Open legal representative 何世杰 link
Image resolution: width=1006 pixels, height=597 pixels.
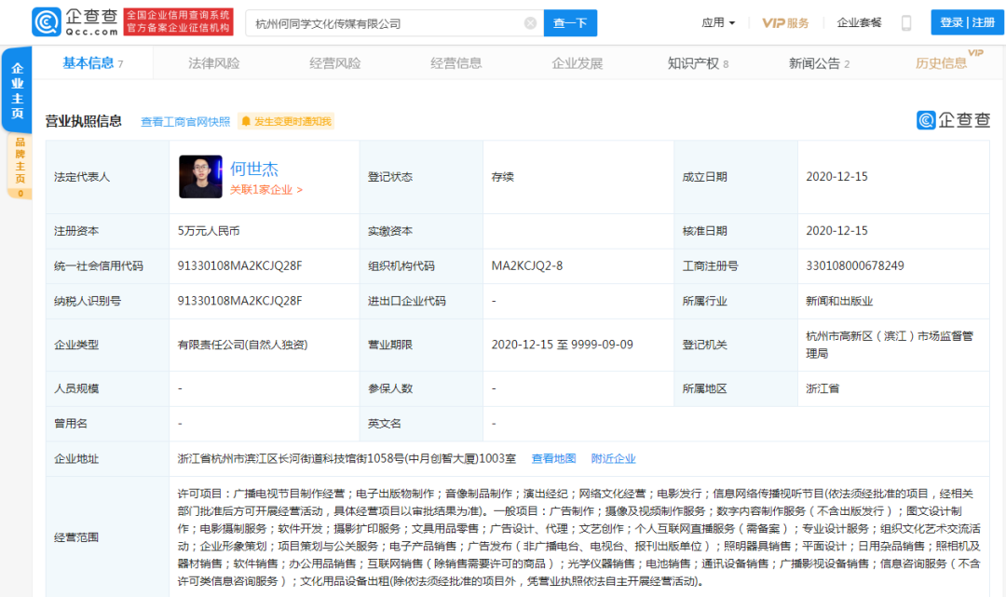click(254, 169)
